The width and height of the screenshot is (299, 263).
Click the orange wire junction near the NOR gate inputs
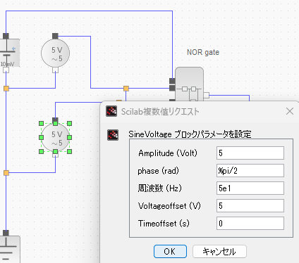coord(126,89)
